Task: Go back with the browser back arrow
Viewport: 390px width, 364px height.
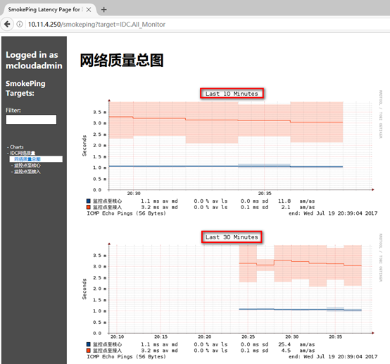Action: point(7,24)
